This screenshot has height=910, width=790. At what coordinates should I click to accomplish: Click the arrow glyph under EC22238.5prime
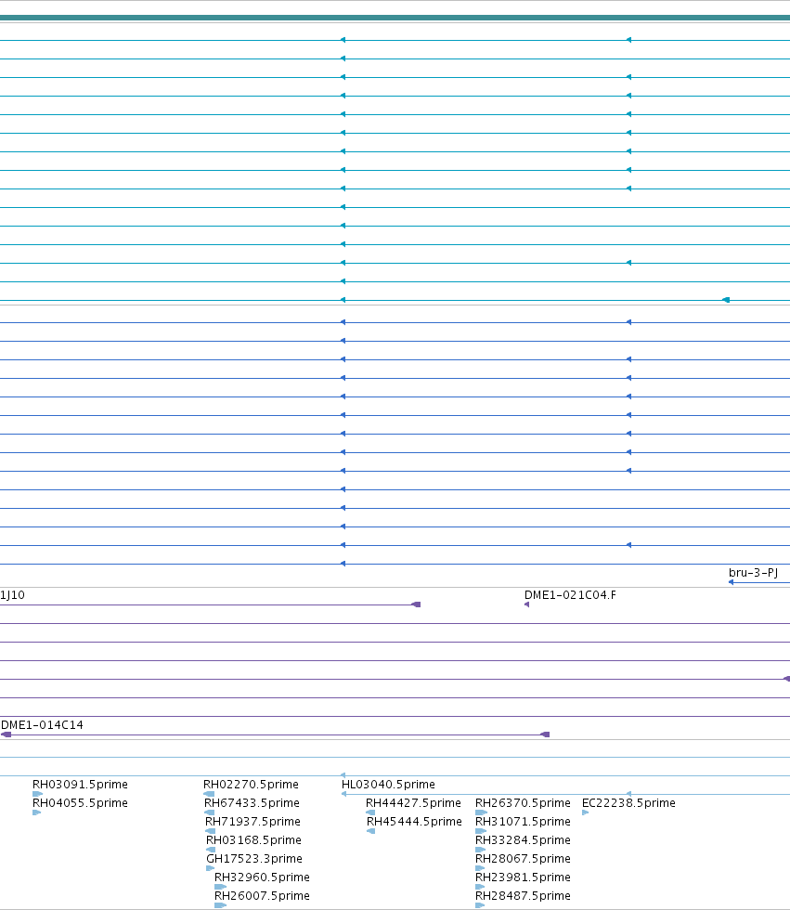[x=585, y=812]
